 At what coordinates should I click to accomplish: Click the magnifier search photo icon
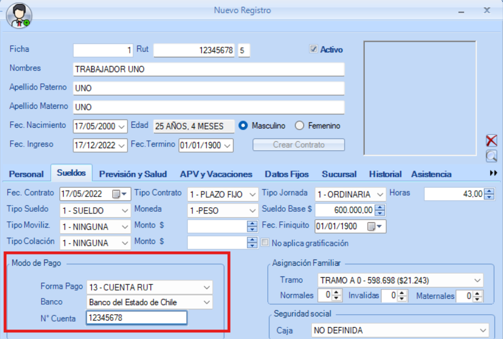click(x=491, y=156)
